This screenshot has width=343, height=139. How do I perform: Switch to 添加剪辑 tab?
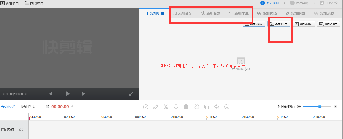pos(154,13)
